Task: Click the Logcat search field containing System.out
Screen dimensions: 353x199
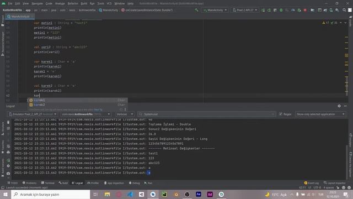Action: 206,114
